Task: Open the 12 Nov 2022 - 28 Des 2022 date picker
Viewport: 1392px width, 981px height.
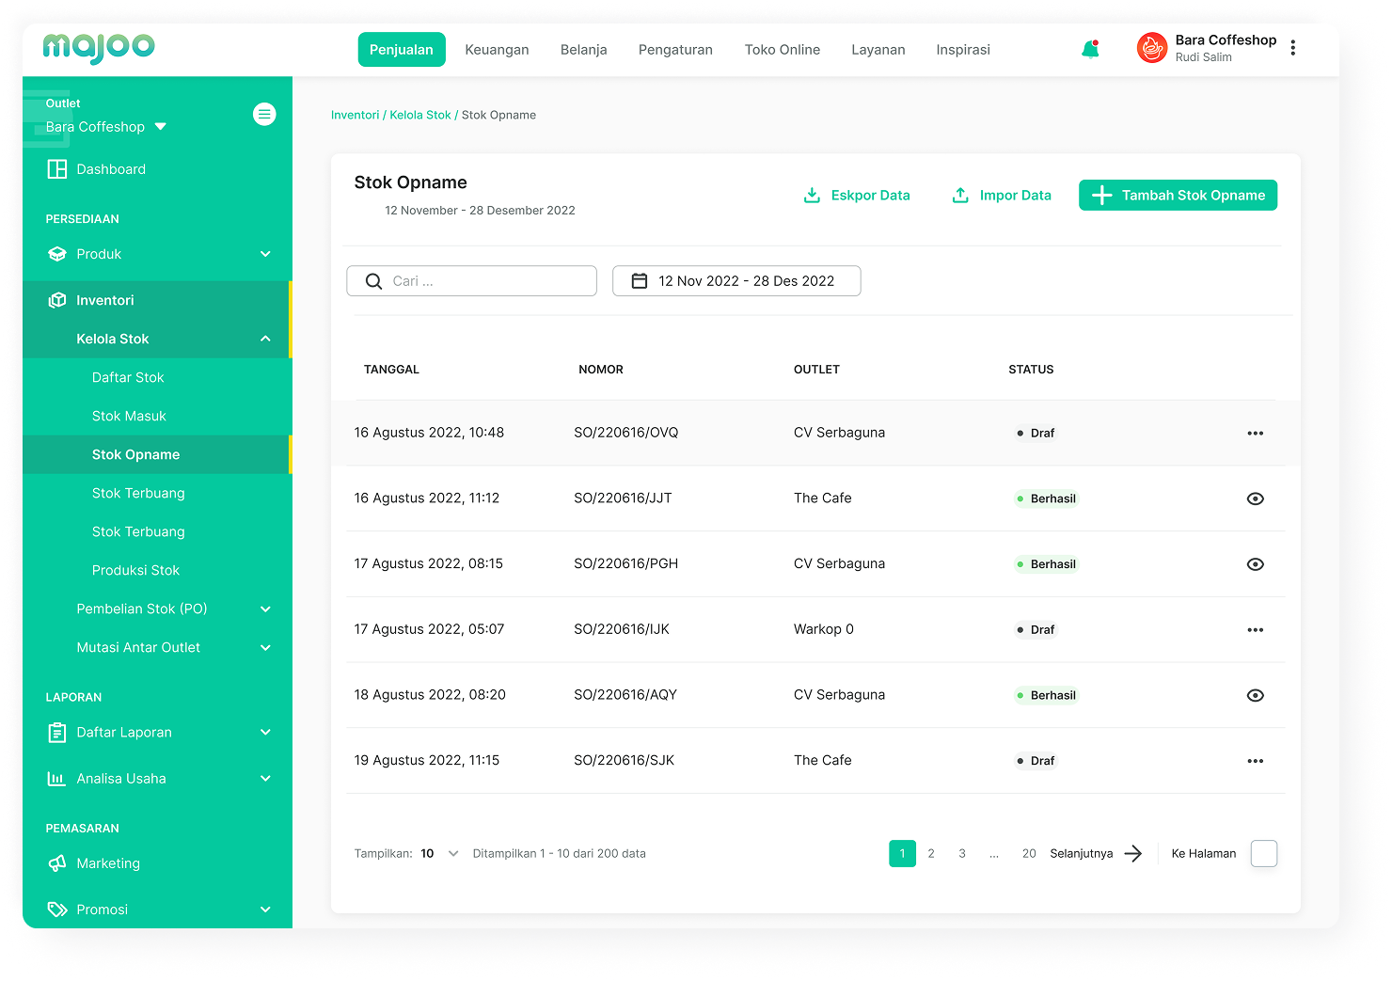Action: 736,281
